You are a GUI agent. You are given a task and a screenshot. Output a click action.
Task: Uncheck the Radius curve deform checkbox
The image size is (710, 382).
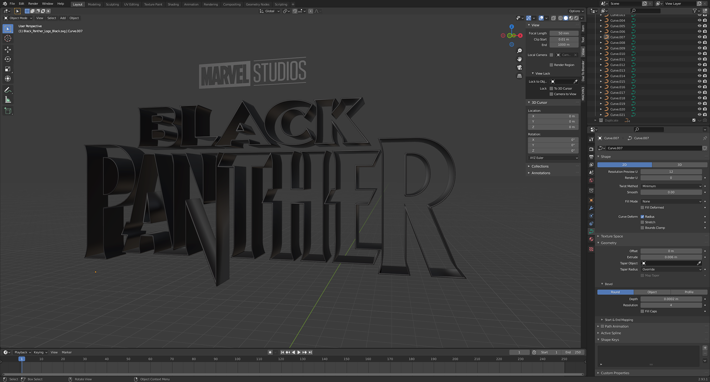(x=642, y=217)
